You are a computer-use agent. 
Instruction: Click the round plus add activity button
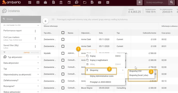(x=46, y=21)
